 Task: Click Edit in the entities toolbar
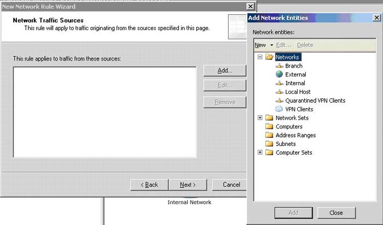coord(283,45)
